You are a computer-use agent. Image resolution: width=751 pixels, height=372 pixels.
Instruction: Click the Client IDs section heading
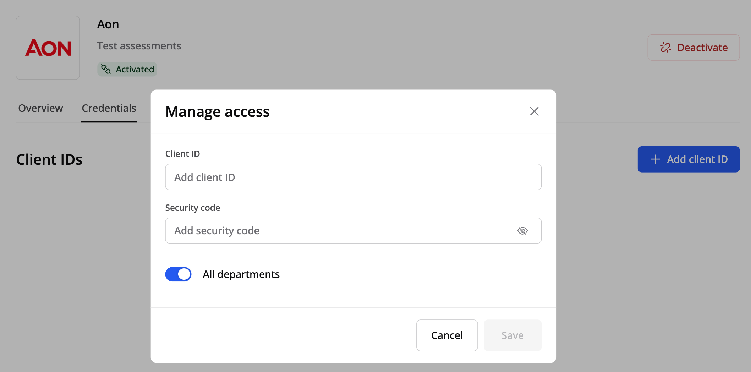(x=49, y=159)
